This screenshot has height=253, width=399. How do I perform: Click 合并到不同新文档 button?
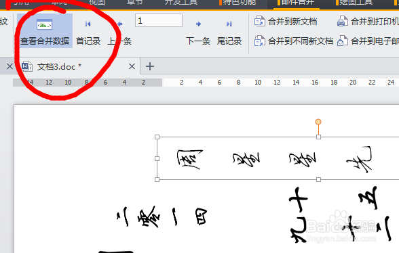(x=294, y=41)
